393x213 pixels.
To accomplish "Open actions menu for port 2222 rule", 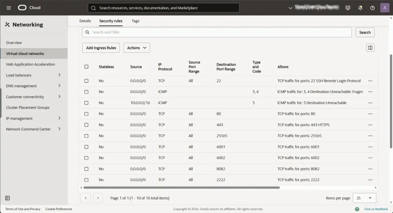I will pyautogui.click(x=370, y=180).
